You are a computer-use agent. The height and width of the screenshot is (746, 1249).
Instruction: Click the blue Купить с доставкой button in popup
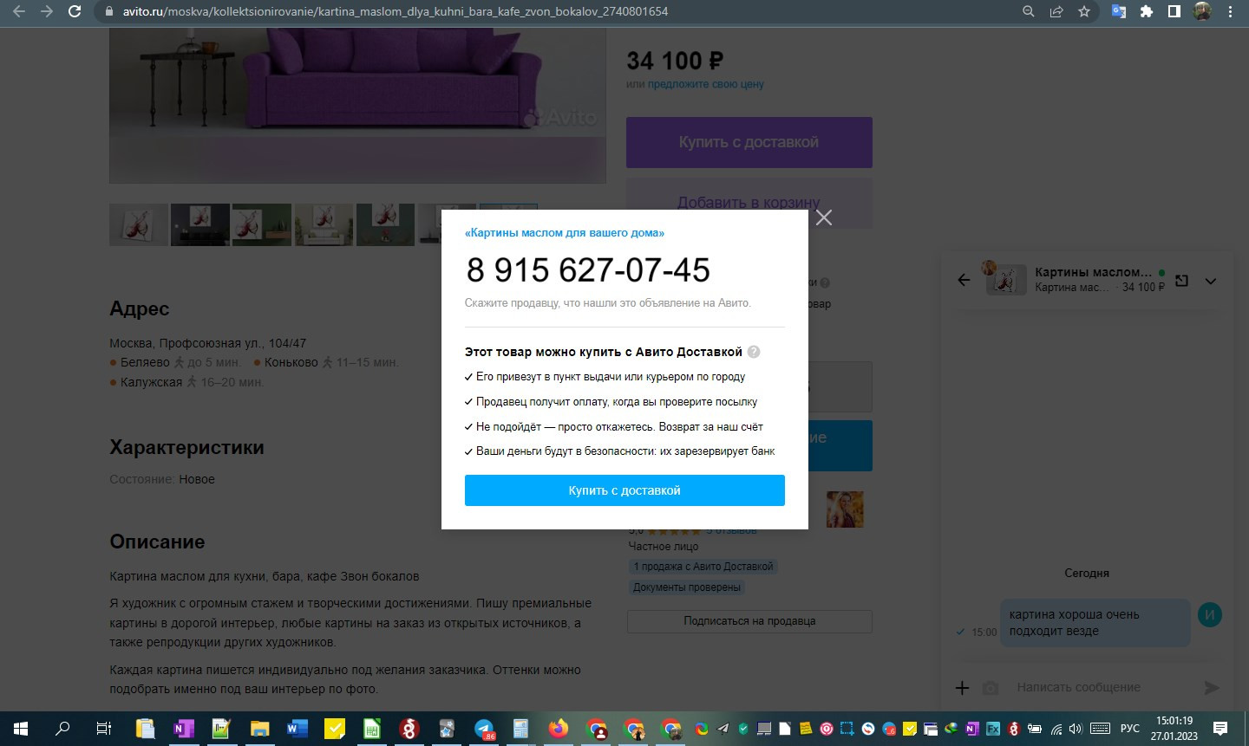click(624, 490)
